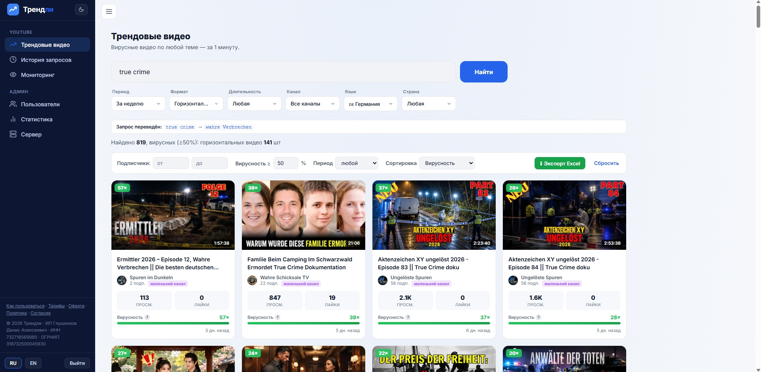Click virality bar on Ermittler 2026 card
The height and width of the screenshot is (372, 761).
click(x=173, y=323)
